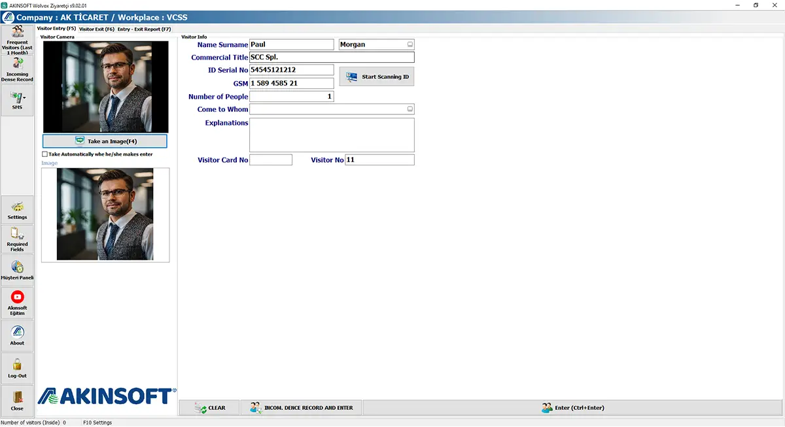785x427 pixels.
Task: Click the Start Scanning ID button
Action: coord(377,77)
